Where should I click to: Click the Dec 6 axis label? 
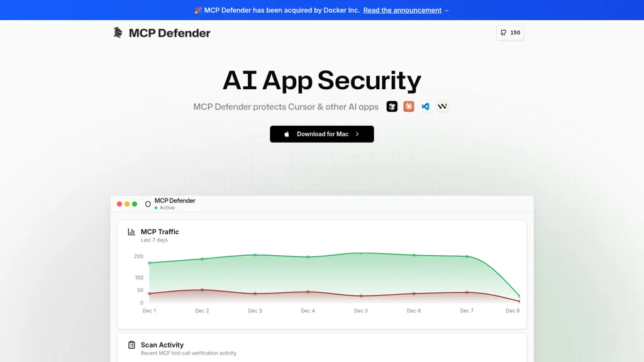pyautogui.click(x=414, y=310)
